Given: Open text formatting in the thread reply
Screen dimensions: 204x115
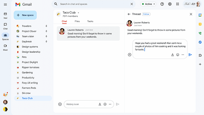Looking at the screenshot, I should click(x=172, y=55).
